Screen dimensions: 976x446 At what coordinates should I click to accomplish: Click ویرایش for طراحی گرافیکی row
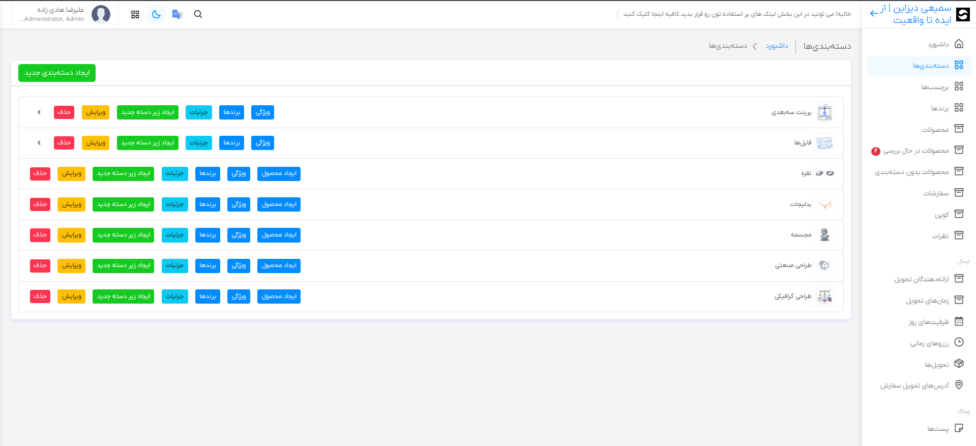[72, 296]
